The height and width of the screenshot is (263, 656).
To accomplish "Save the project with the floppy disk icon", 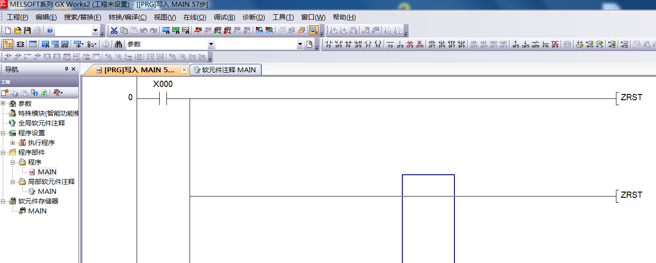I will click(27, 31).
